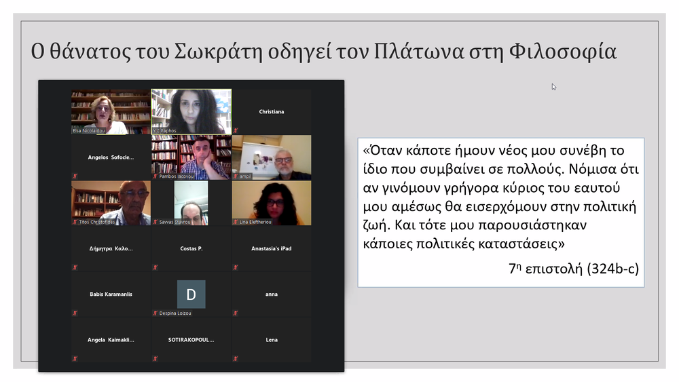The width and height of the screenshot is (679, 382).
Task: Click the Angela Kaimakli... participant name
Action: tap(111, 340)
